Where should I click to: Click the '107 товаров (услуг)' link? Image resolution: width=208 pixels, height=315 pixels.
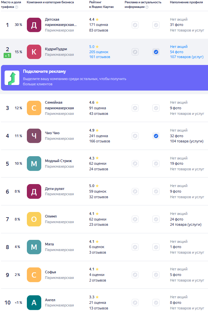point(187,57)
